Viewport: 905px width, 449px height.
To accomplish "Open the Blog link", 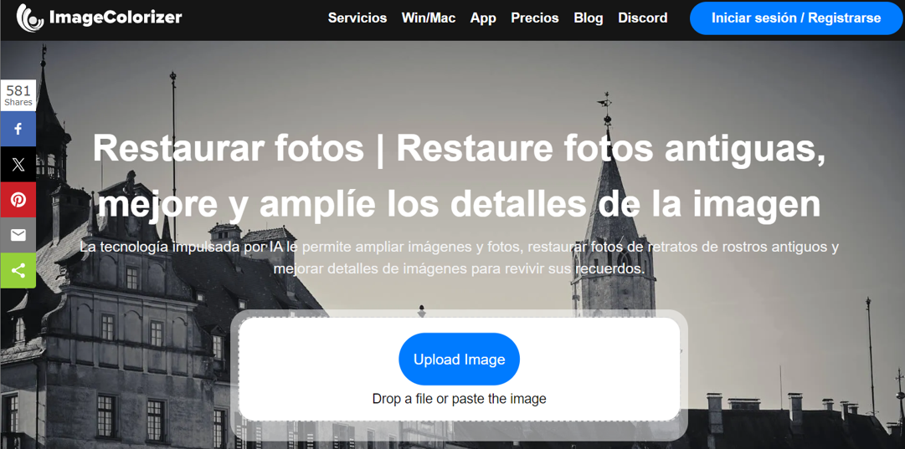I will 589,18.
